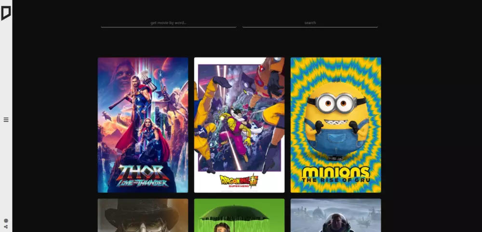The width and height of the screenshot is (482, 232).
Task: Click the globe icon in the sidebar
Action: 6,220
